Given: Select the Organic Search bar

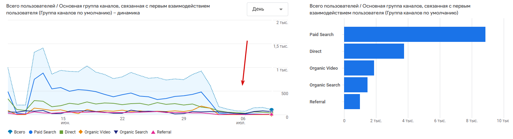Looking at the screenshot, I should pyautogui.click(x=356, y=85).
